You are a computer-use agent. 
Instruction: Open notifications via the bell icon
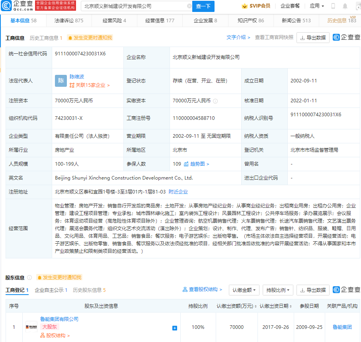(345, 6)
